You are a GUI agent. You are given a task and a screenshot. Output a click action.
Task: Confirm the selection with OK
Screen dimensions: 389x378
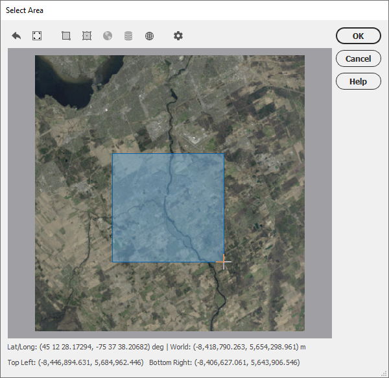(x=359, y=36)
